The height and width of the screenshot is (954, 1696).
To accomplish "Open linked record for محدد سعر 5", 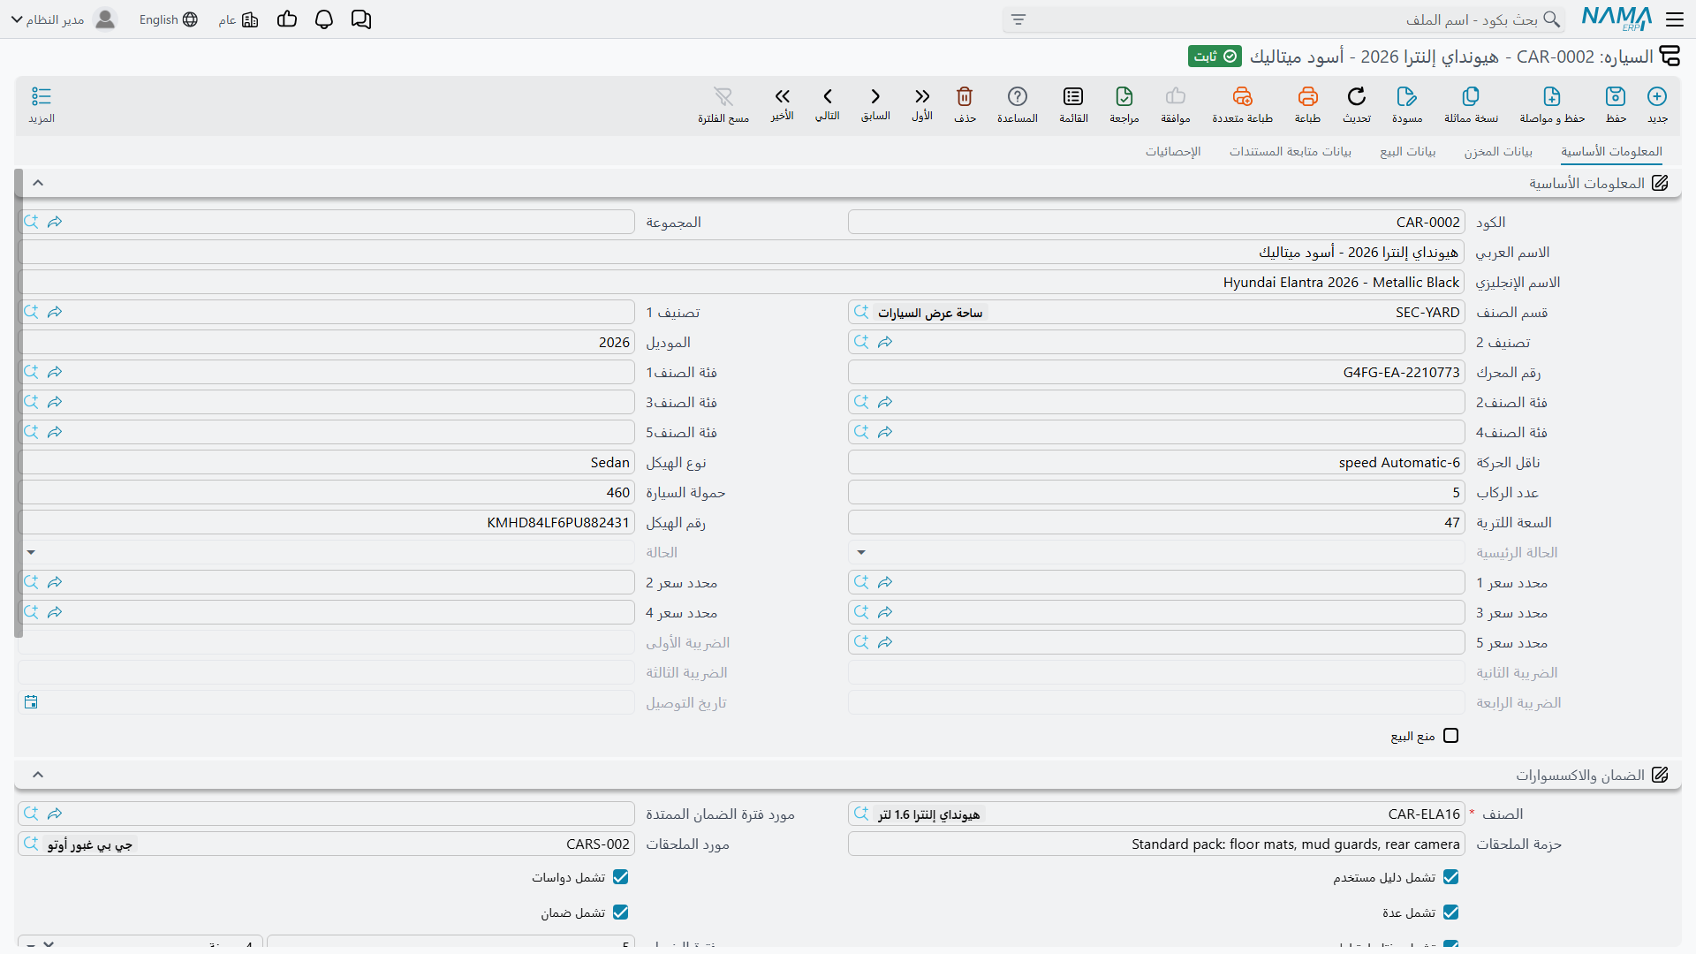I will coord(885,642).
